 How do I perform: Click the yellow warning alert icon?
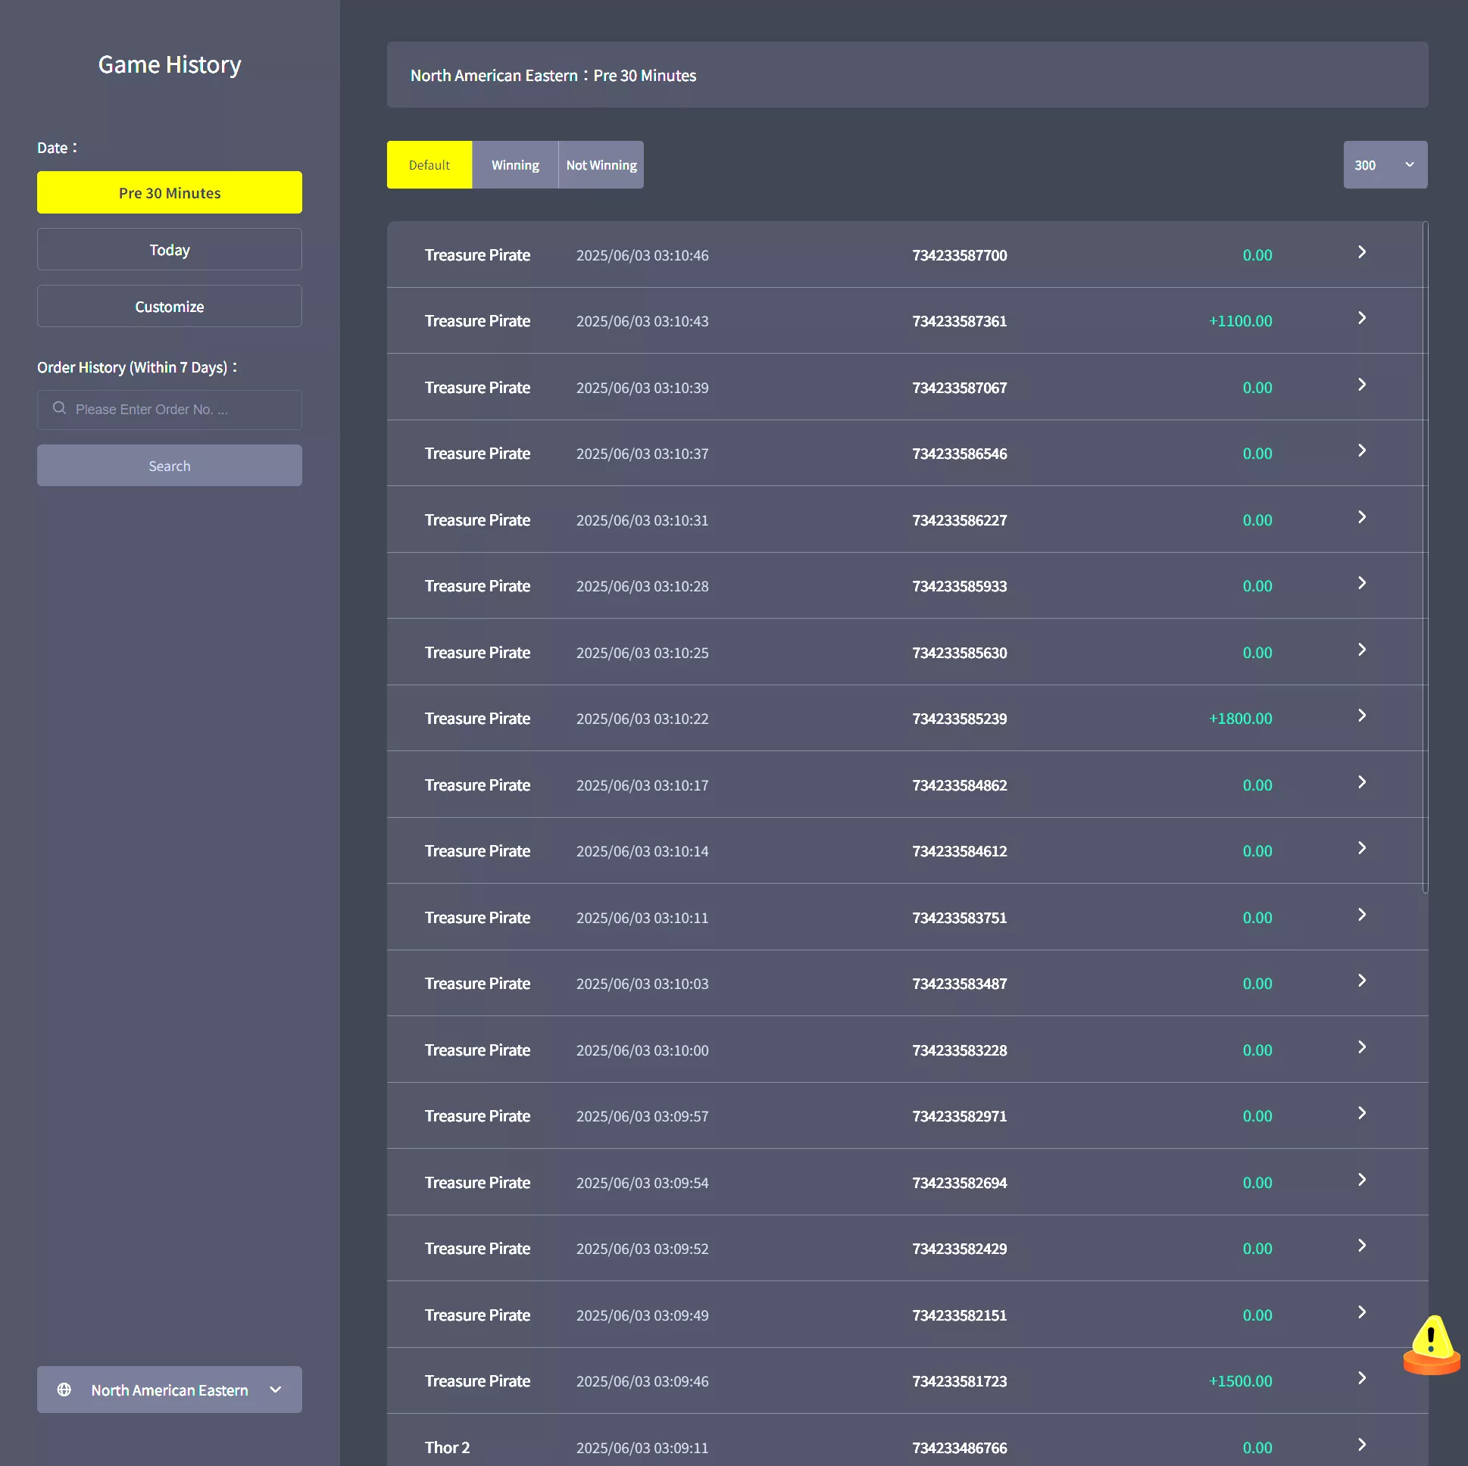coord(1432,1345)
